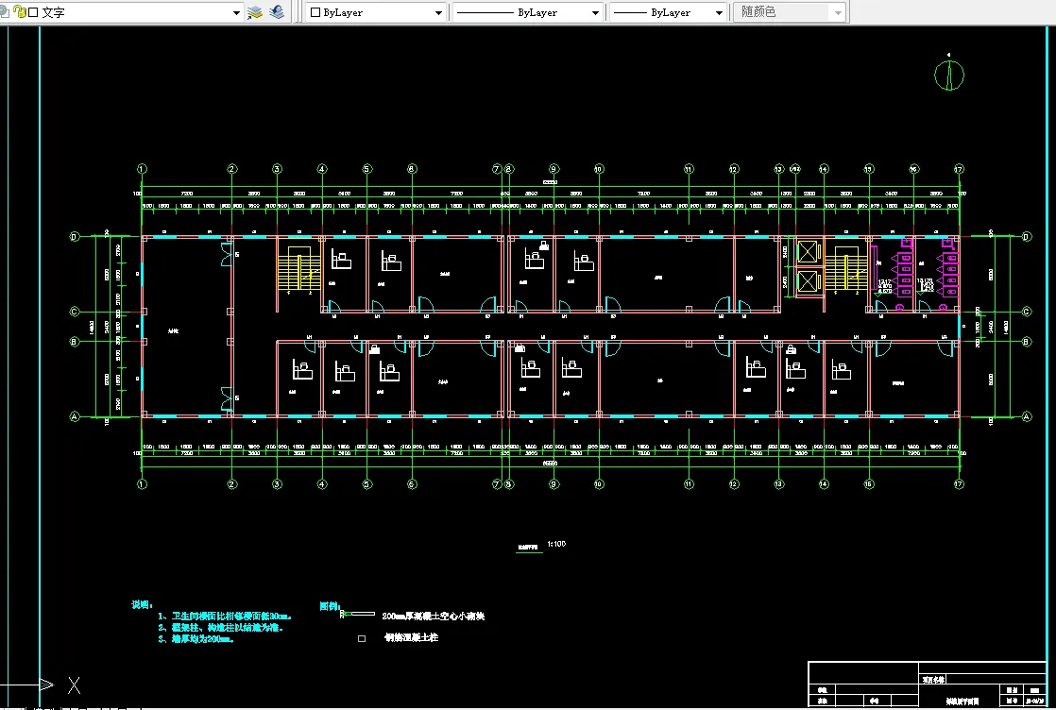Click the 文字 layer's color square in the layer box

(33, 12)
